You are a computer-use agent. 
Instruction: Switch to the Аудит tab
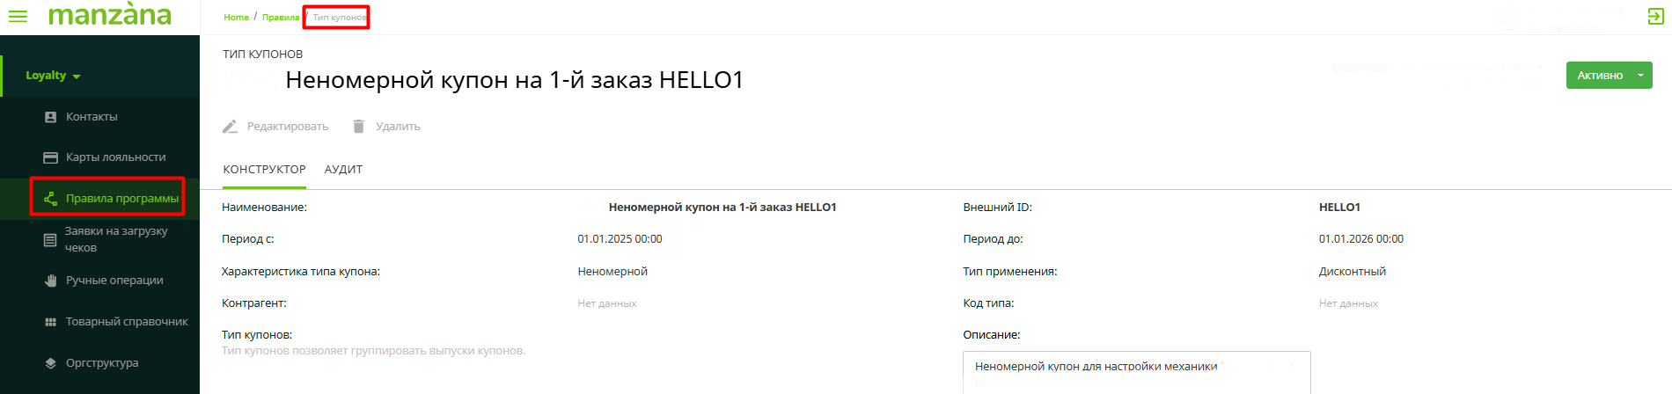click(343, 170)
